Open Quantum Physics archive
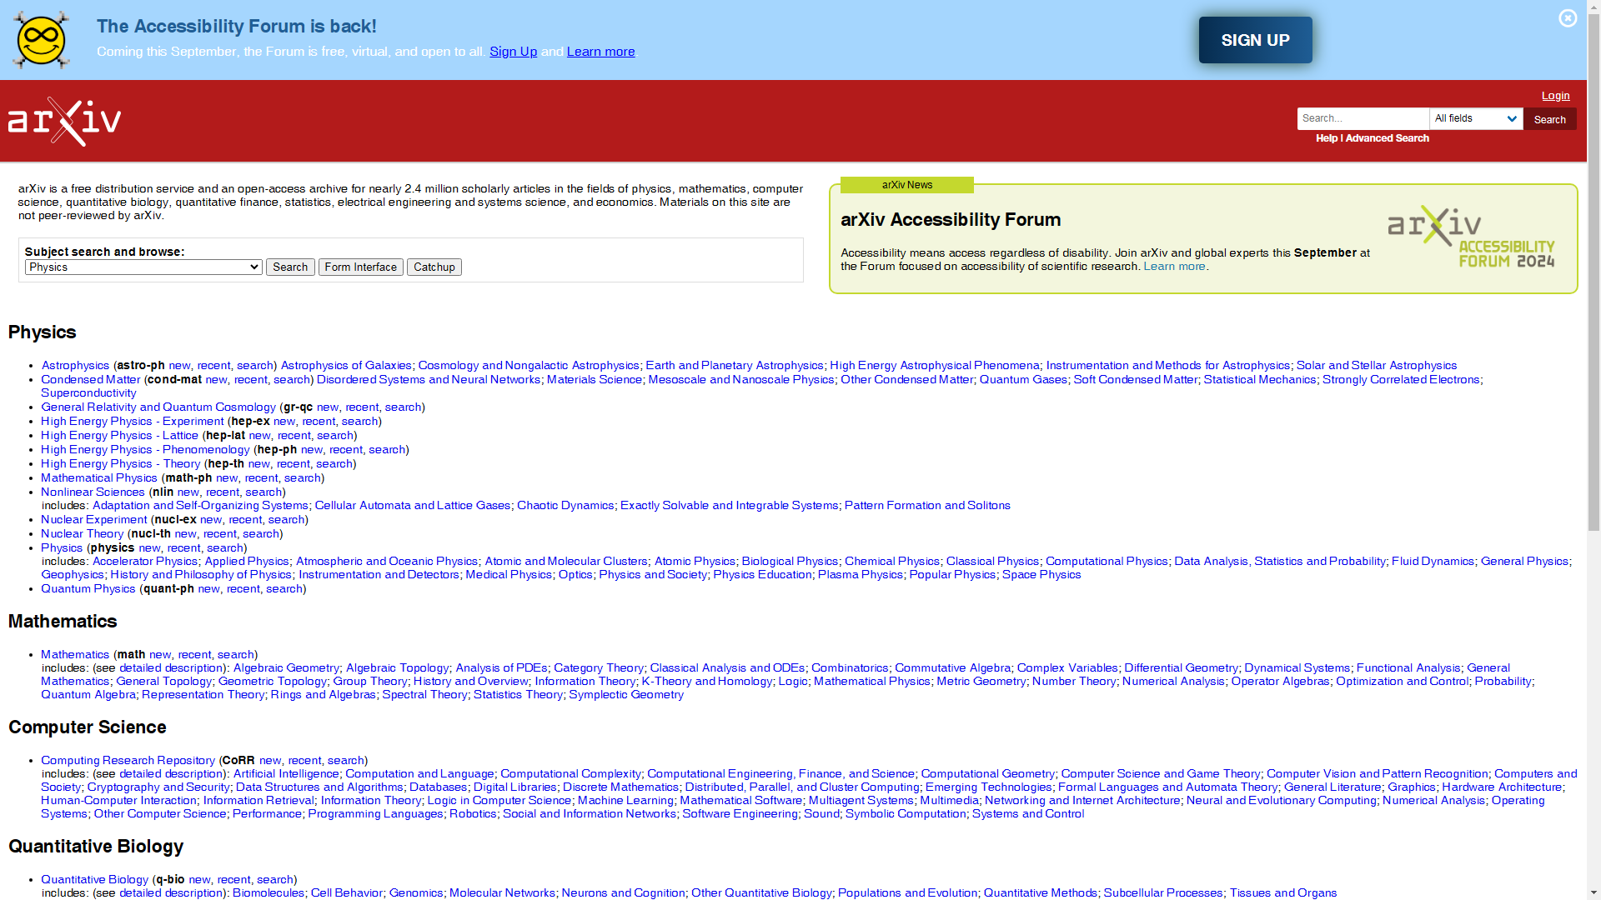 tap(88, 589)
